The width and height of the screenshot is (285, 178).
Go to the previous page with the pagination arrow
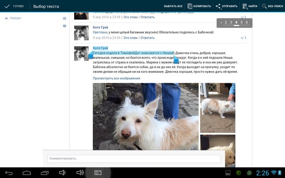pyautogui.click(x=221, y=23)
